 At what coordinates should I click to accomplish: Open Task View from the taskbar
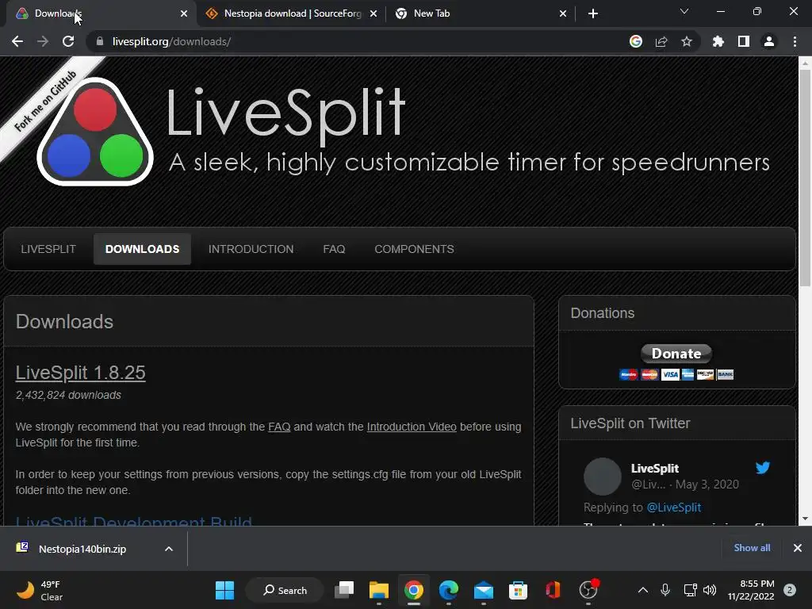[x=344, y=590]
